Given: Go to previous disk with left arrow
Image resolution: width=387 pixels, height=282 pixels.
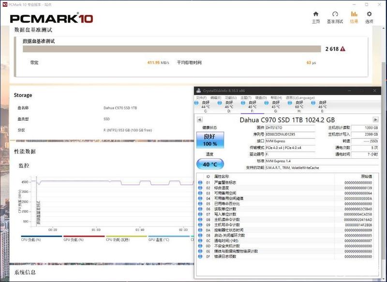Looking at the screenshot, I should [199, 120].
